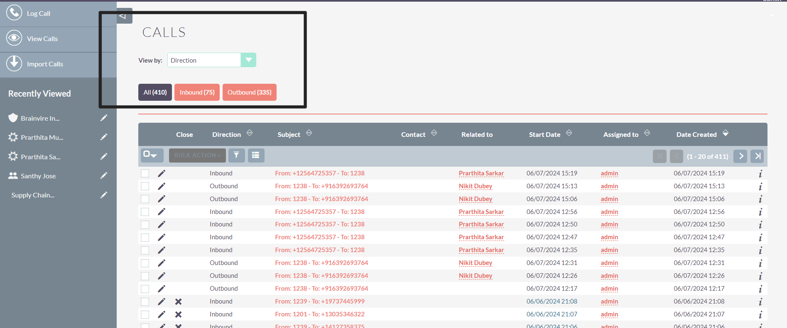Image resolution: width=787 pixels, height=328 pixels.
Task: Open subject From: 1239 - To: +19737445999
Action: [320, 301]
